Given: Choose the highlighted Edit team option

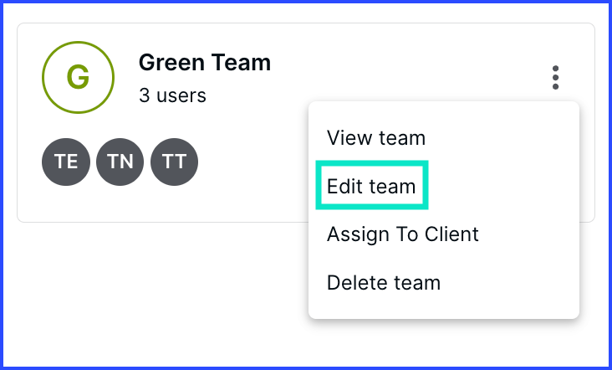Looking at the screenshot, I should pyautogui.click(x=371, y=186).
